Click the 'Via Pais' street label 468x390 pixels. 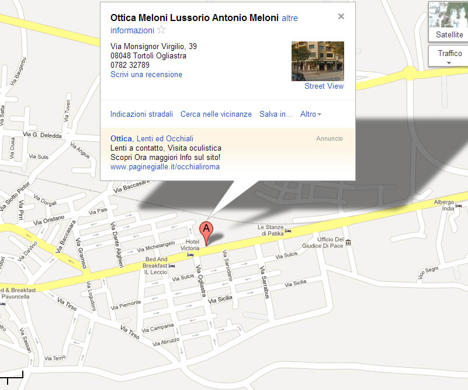(x=98, y=211)
